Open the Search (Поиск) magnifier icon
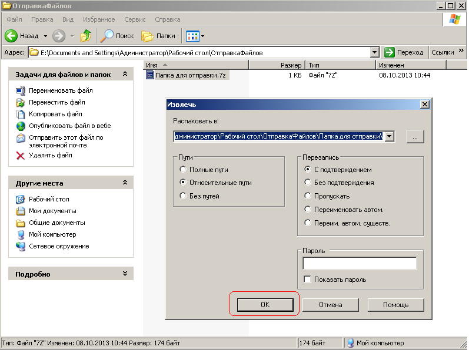Screen dimensions: 469x350 coord(107,36)
